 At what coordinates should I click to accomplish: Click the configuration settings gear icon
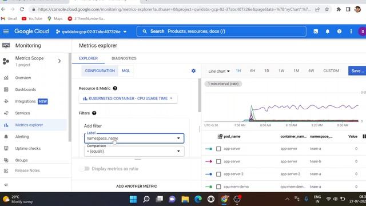193,71
